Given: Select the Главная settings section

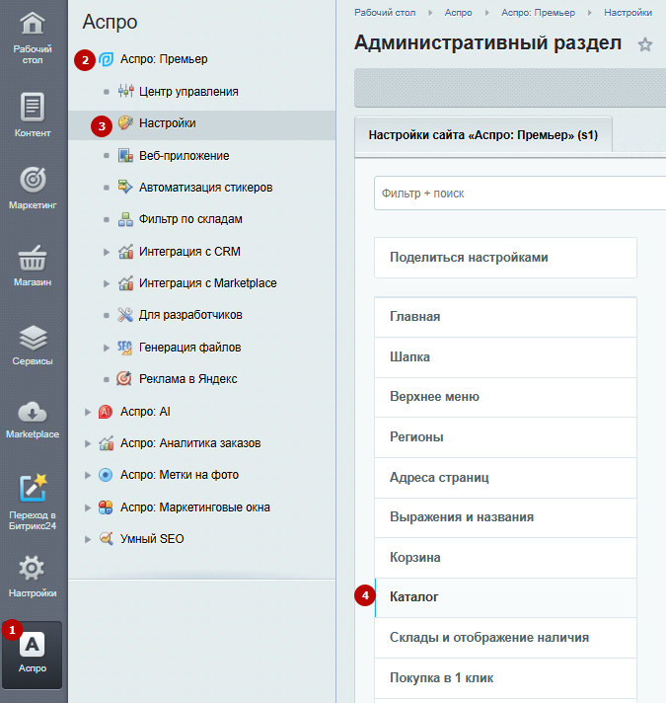Looking at the screenshot, I should tap(505, 317).
